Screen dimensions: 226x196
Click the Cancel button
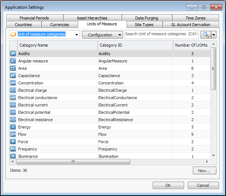point(203,185)
